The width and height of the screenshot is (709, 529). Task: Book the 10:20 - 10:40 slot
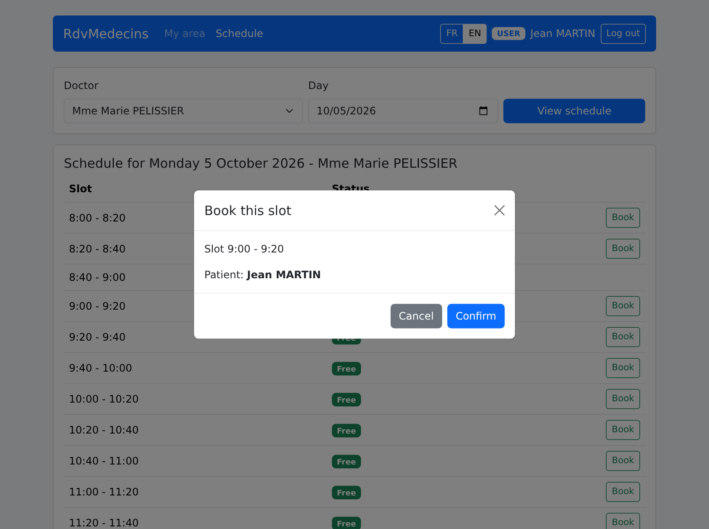(623, 430)
